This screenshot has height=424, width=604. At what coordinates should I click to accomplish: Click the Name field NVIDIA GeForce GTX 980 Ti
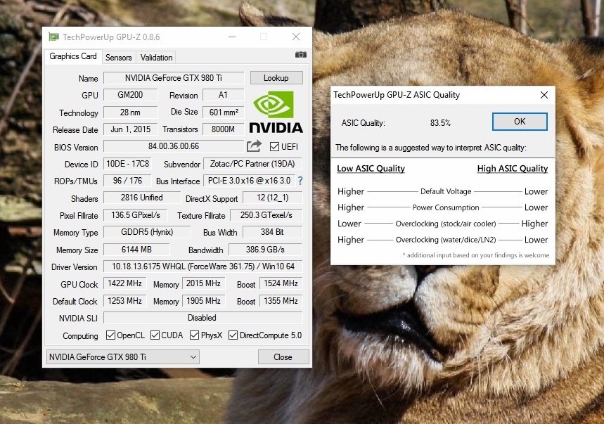(174, 78)
